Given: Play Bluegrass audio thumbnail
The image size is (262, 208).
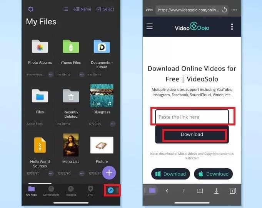Looking at the screenshot, I should [102, 95].
